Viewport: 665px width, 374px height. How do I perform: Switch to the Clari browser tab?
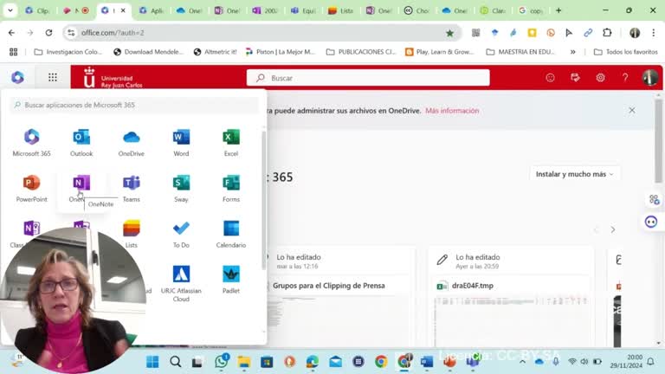pyautogui.click(x=493, y=10)
